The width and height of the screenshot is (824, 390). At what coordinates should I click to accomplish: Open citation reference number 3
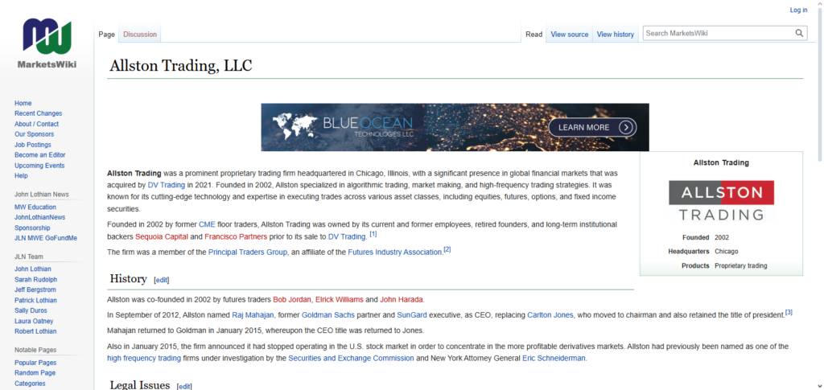click(x=789, y=312)
